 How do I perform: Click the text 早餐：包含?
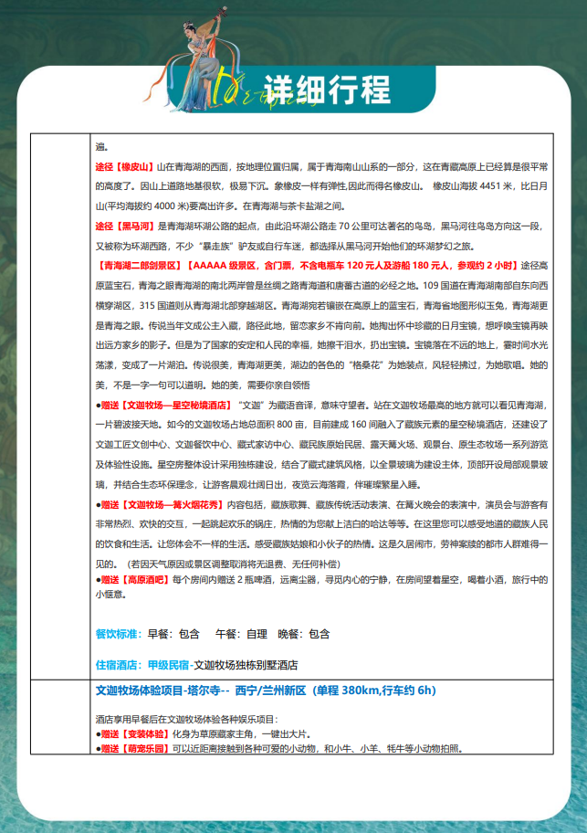click(173, 634)
